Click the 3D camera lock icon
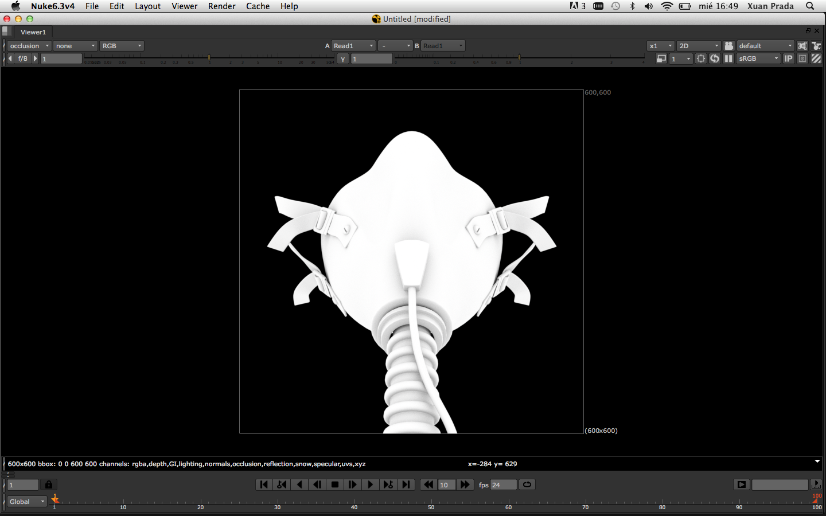The image size is (826, 516). click(729, 46)
